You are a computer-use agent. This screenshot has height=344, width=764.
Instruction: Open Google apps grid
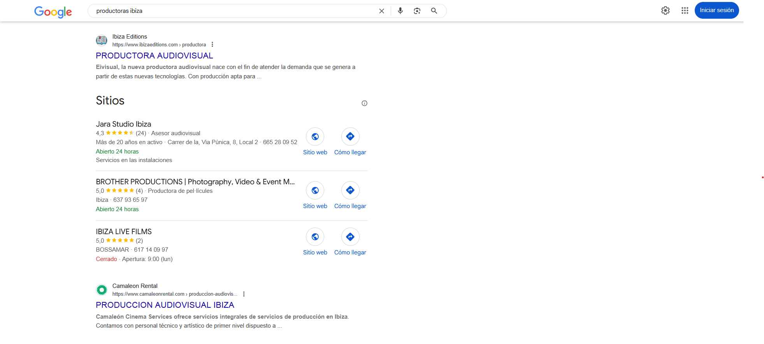click(685, 11)
